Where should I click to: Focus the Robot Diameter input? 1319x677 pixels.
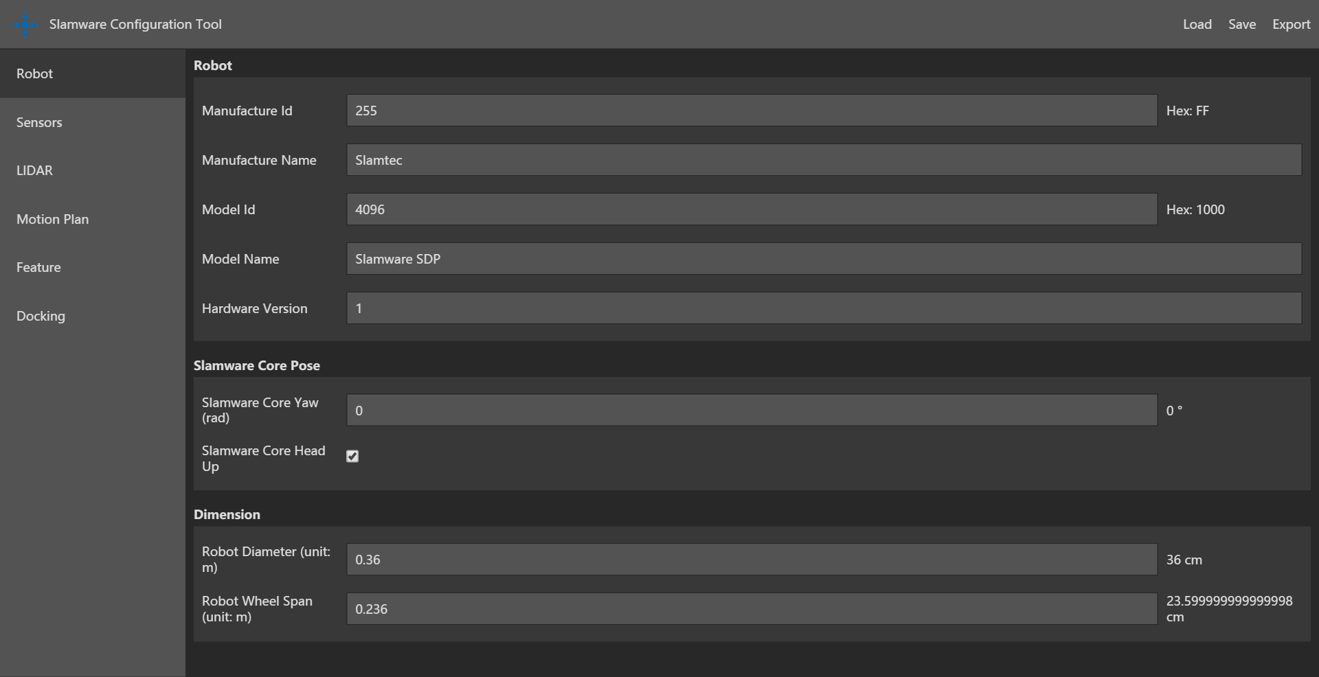752,560
